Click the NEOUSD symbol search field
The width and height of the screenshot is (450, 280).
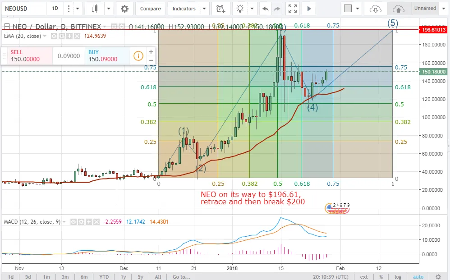point(23,9)
